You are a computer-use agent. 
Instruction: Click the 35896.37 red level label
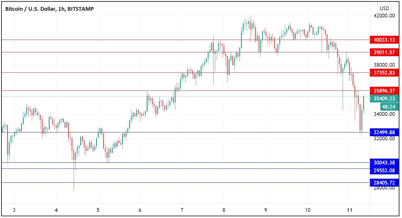[384, 91]
